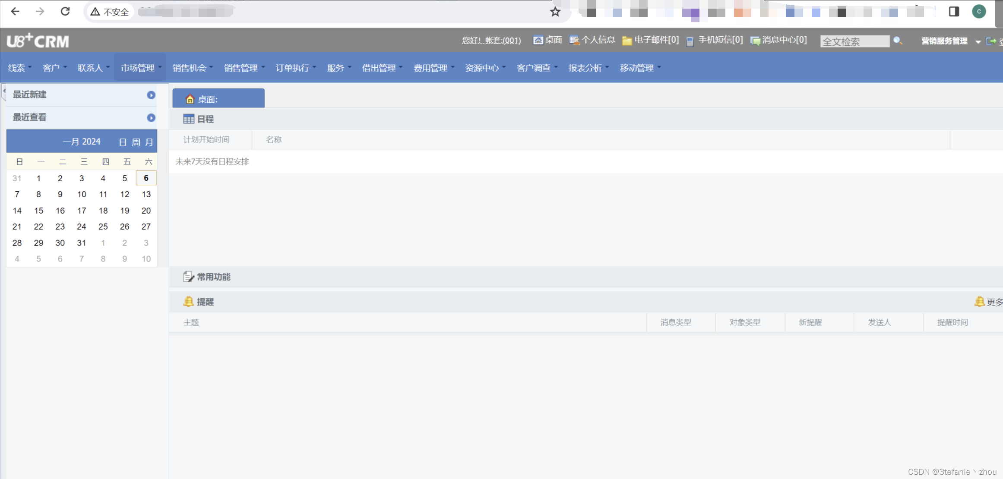Click the 对象类型 column header

pos(745,322)
